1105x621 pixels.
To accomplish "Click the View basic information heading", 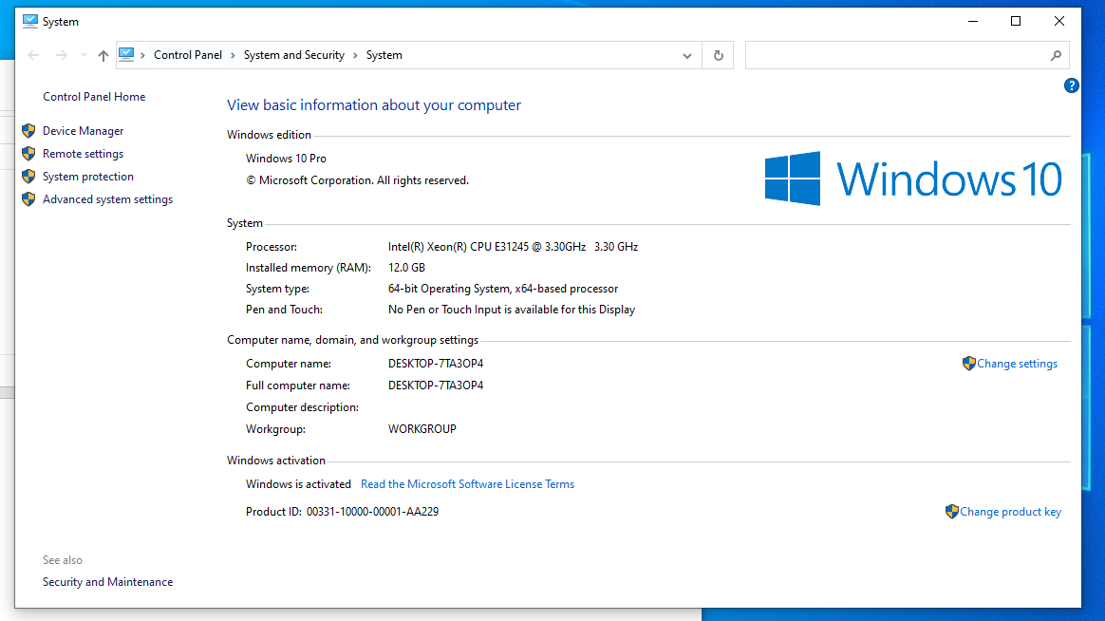I will pyautogui.click(x=373, y=105).
